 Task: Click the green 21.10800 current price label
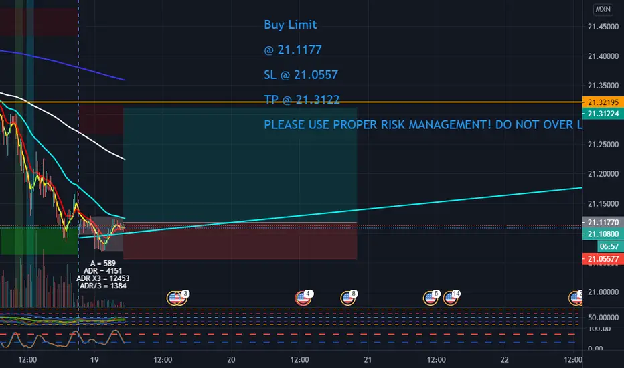[603, 234]
